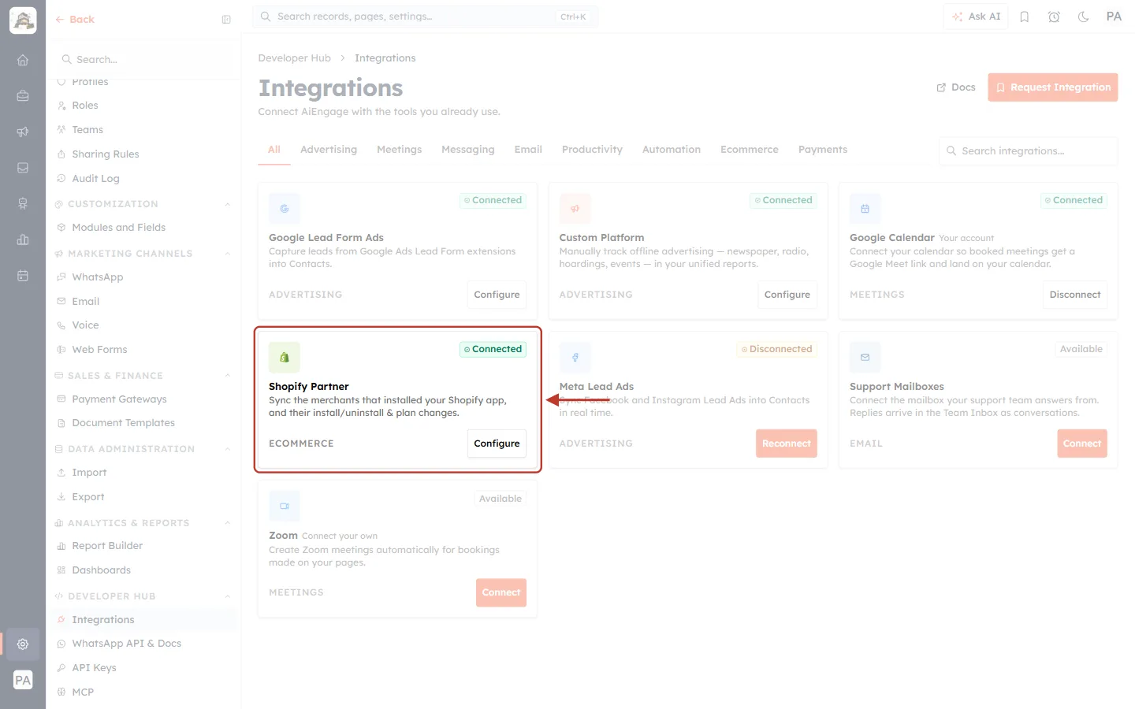The width and height of the screenshot is (1135, 709).
Task: Go back using the Back link
Action: coord(75,20)
